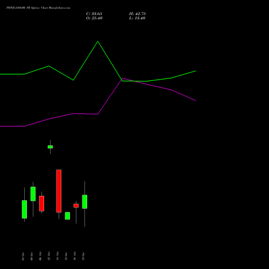269x269 pixels.
Task: Select the small green candle on 15 Oct
Action: coord(67,216)
